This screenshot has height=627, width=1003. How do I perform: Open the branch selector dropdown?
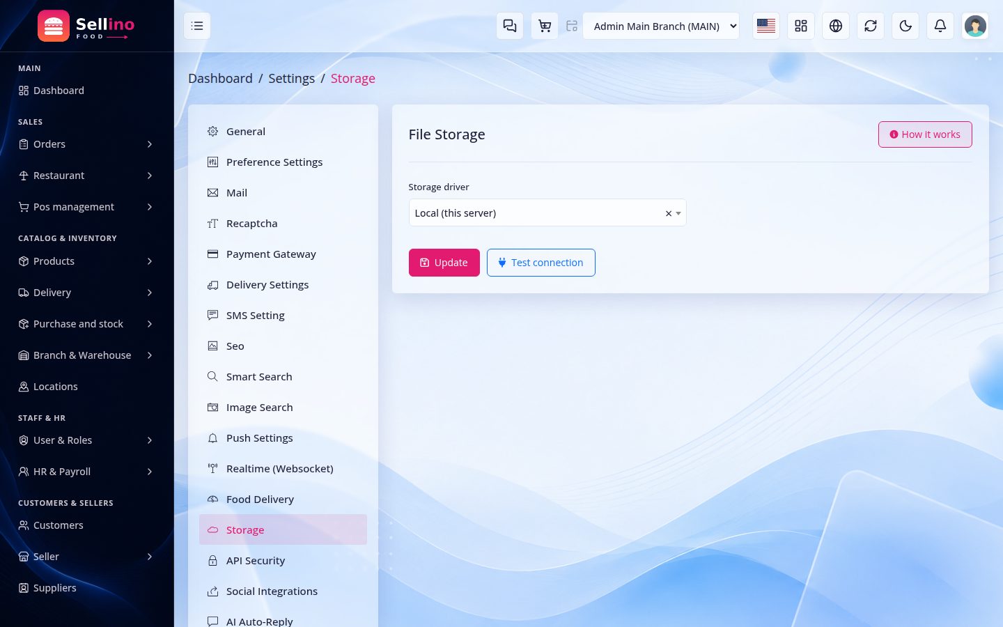661,26
